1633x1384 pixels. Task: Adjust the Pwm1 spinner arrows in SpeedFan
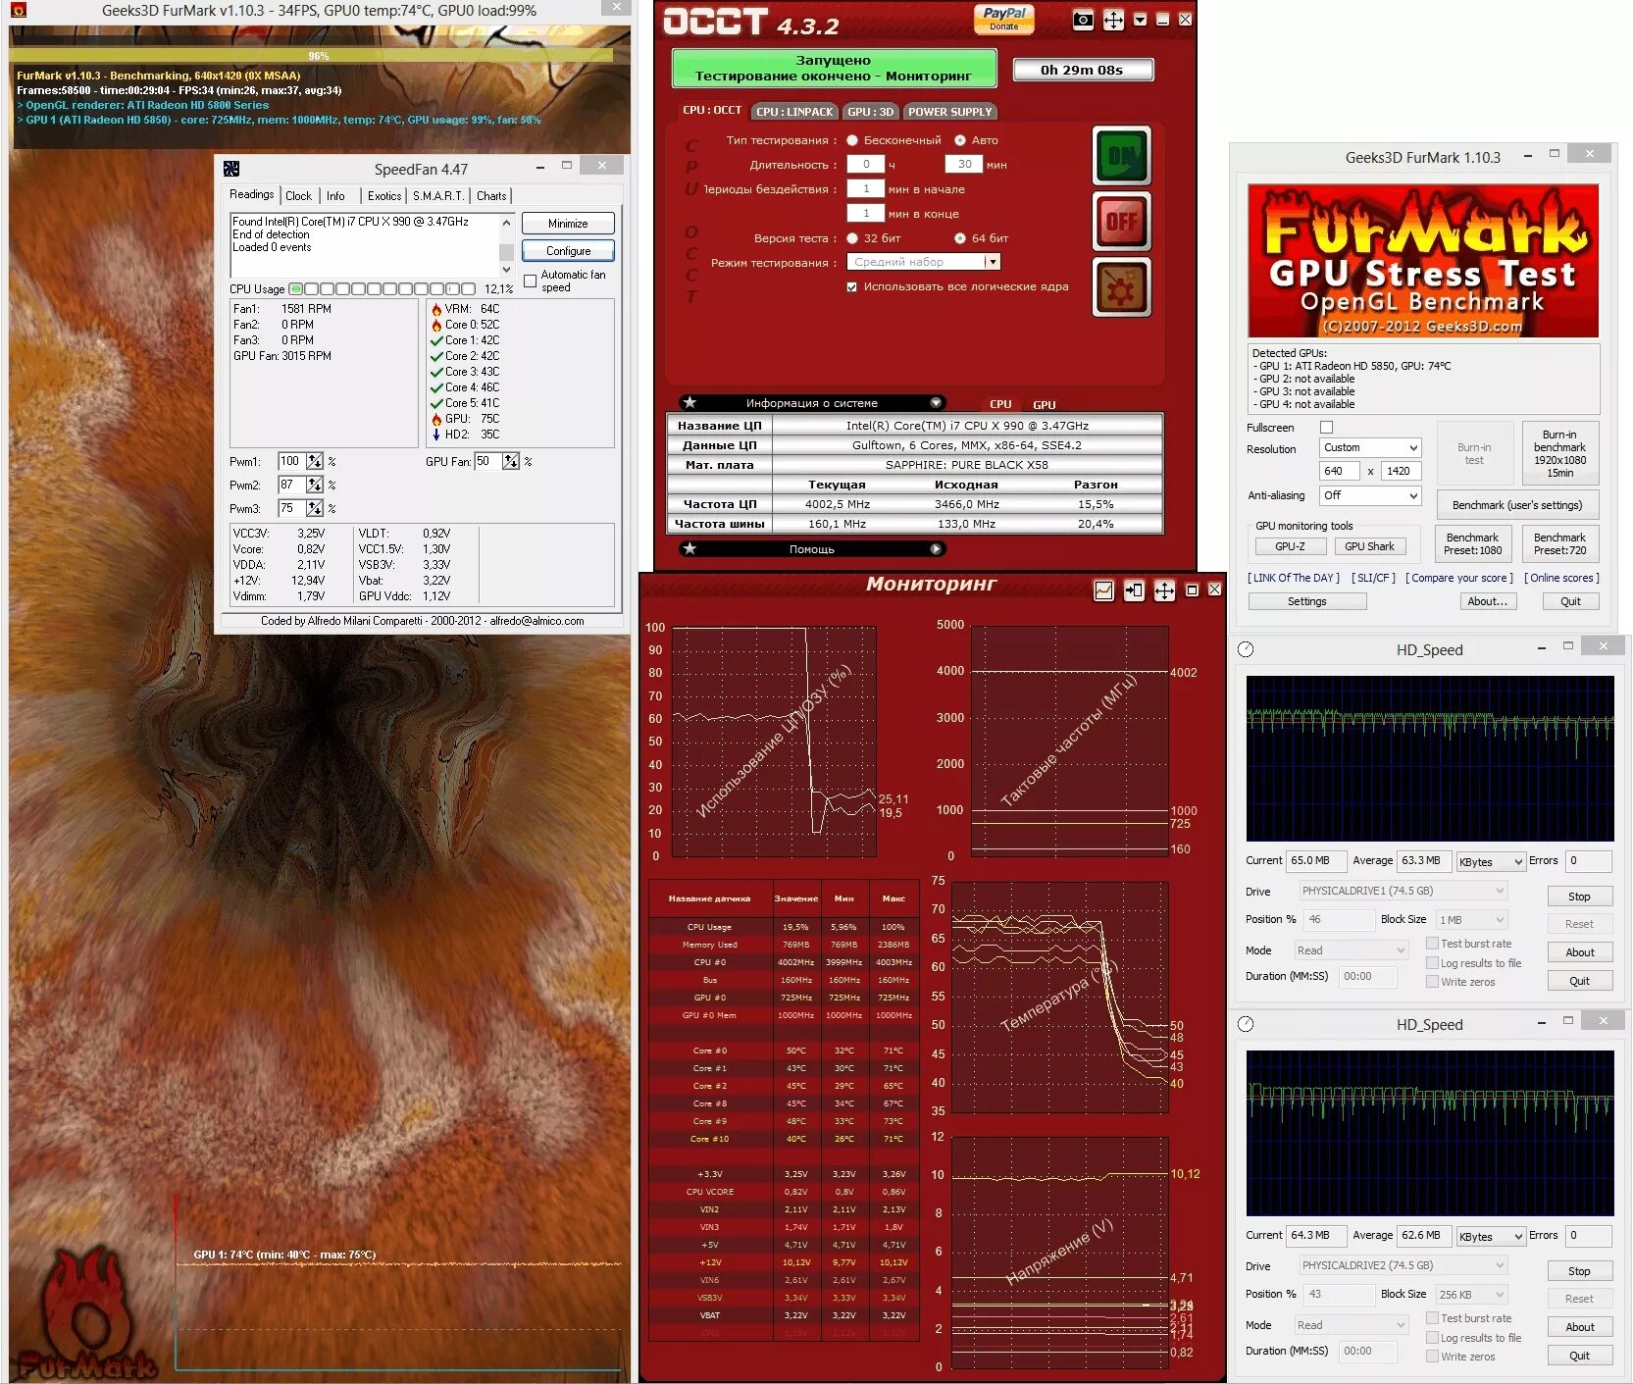click(315, 461)
